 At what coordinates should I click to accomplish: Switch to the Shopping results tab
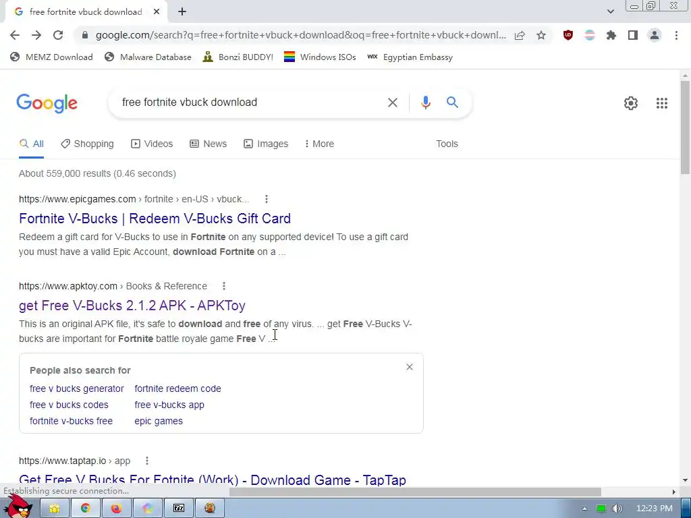pos(87,144)
